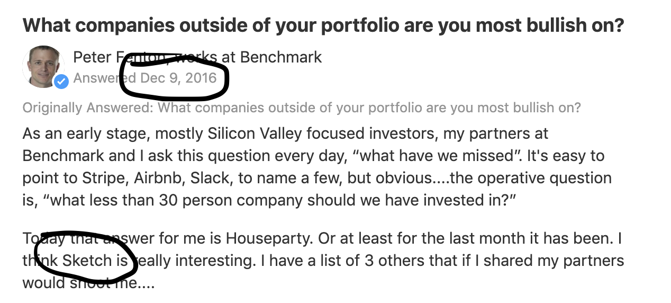671x303 pixels.
Task: Open the Dec 9, 2016 answer timestamp
Action: click(178, 78)
